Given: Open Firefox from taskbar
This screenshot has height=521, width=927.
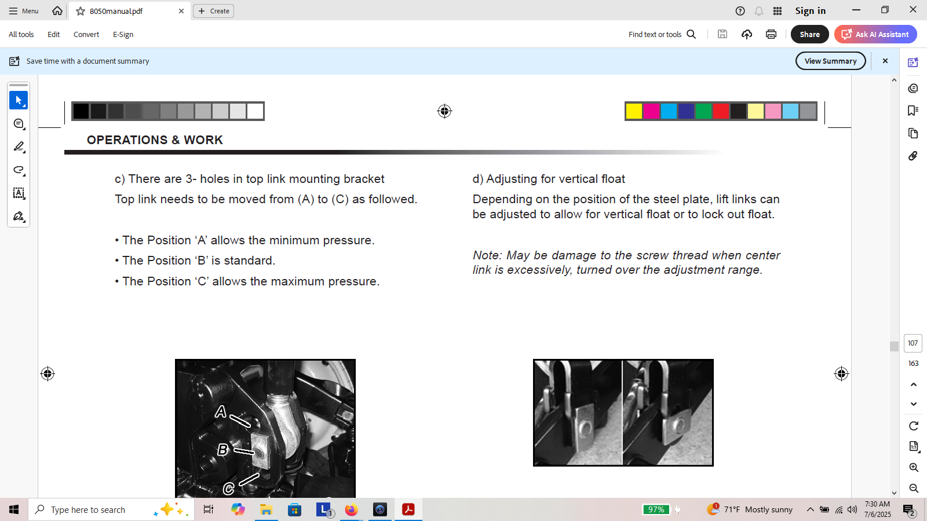Looking at the screenshot, I should click(x=351, y=509).
